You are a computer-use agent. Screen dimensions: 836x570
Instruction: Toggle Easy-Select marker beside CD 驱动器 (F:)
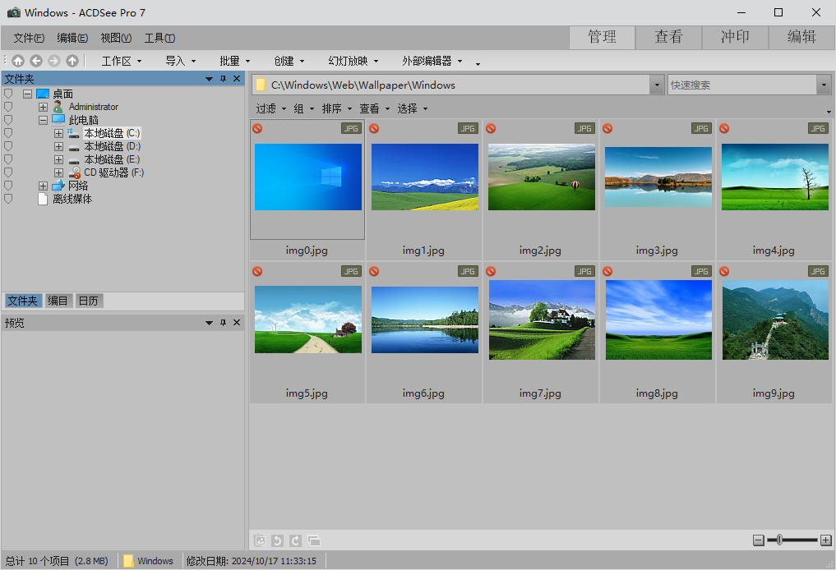pos(8,172)
